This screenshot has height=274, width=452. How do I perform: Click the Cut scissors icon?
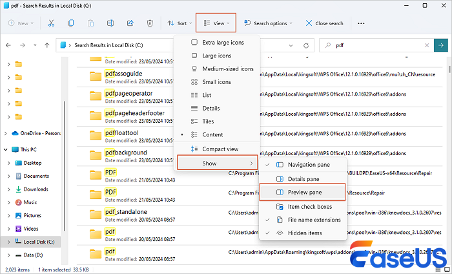(51, 23)
